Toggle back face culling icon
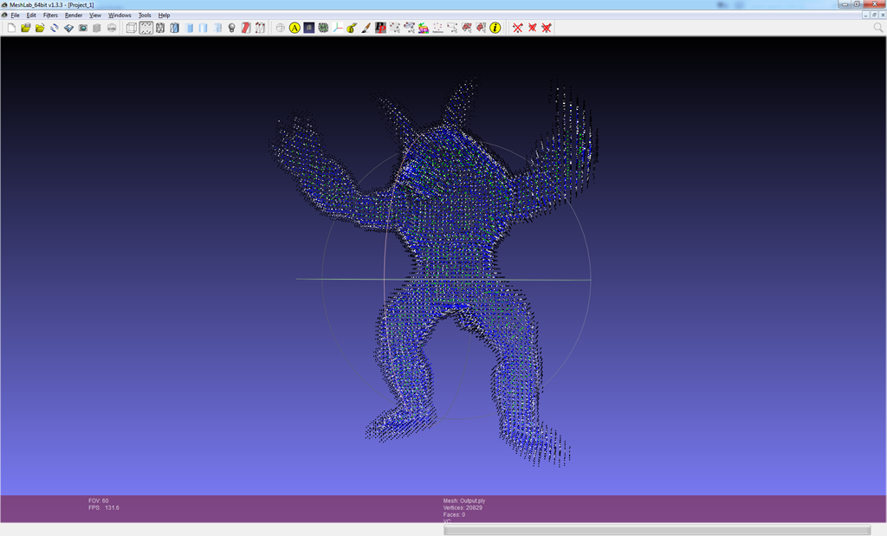887x536 pixels. click(x=260, y=28)
